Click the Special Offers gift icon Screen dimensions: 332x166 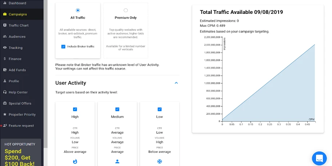coord(5,103)
